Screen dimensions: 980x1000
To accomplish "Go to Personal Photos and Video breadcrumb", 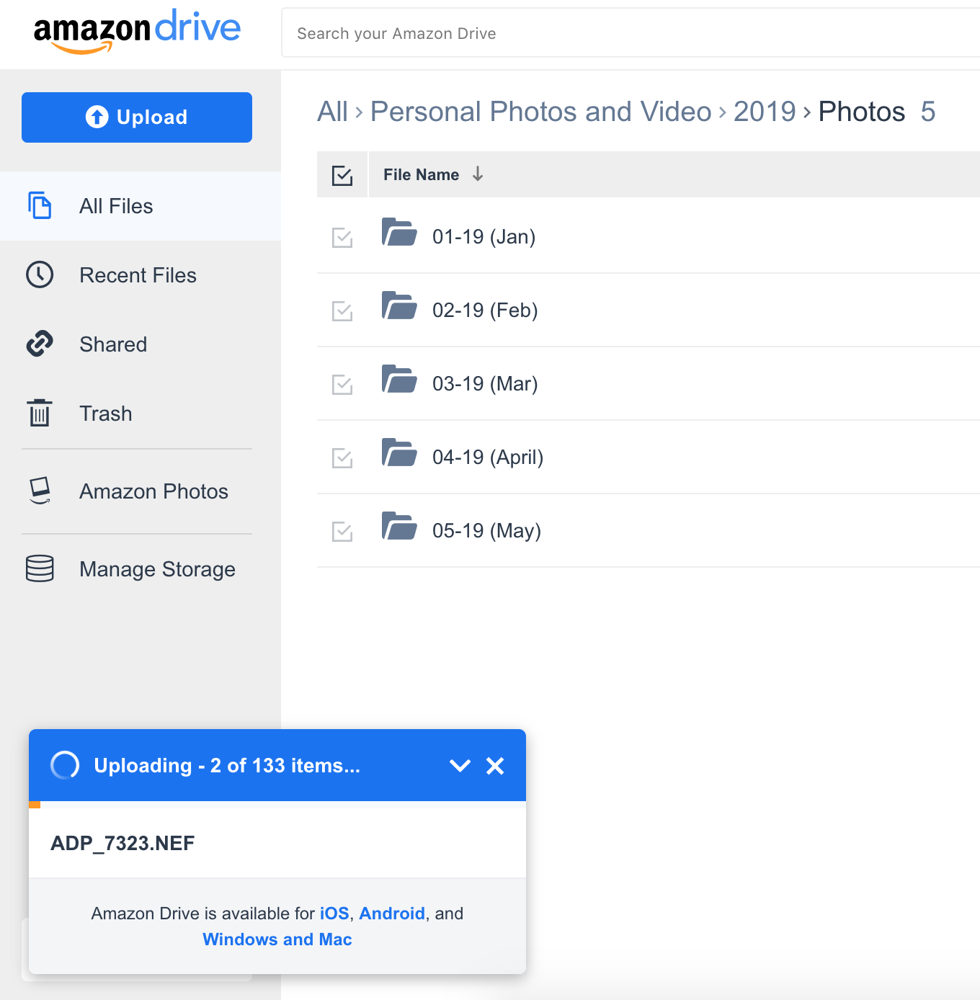I will pyautogui.click(x=540, y=112).
